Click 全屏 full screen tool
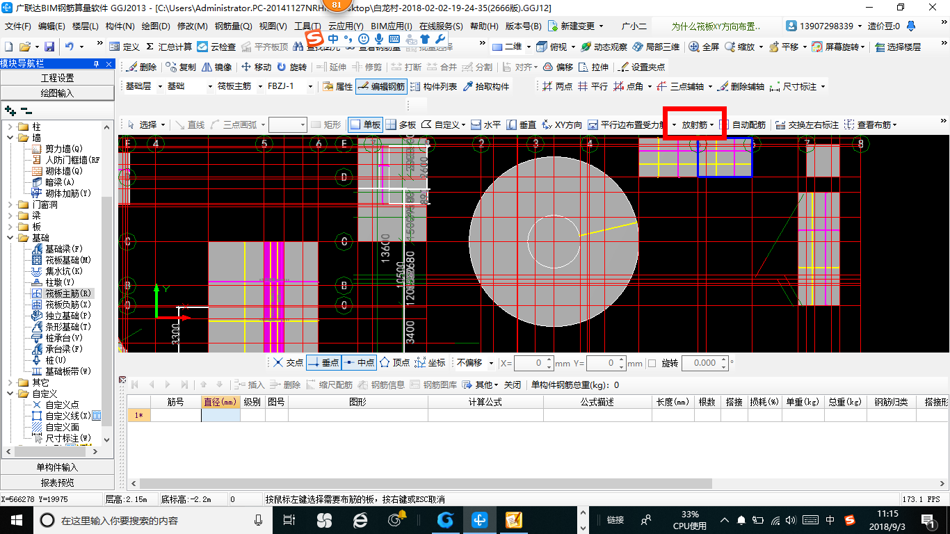The width and height of the screenshot is (950, 534). tap(705, 47)
